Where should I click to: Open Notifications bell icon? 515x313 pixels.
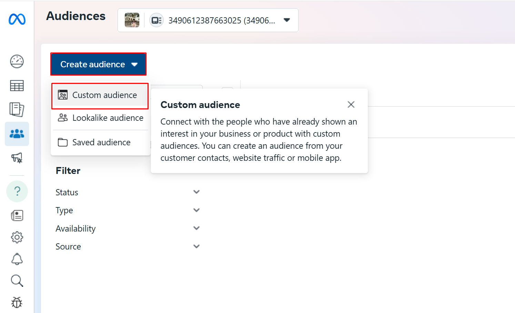[17, 259]
